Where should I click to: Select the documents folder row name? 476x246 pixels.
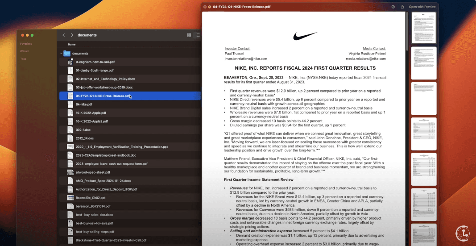pyautogui.click(x=80, y=54)
